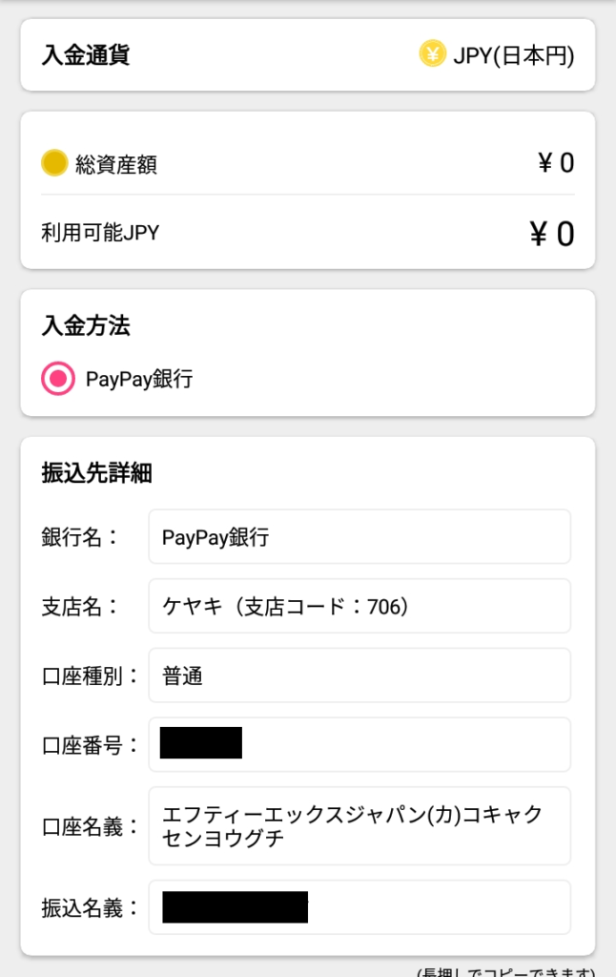This screenshot has height=977, width=616.
Task: Click the 入金方法 section heading
Action: click(86, 327)
